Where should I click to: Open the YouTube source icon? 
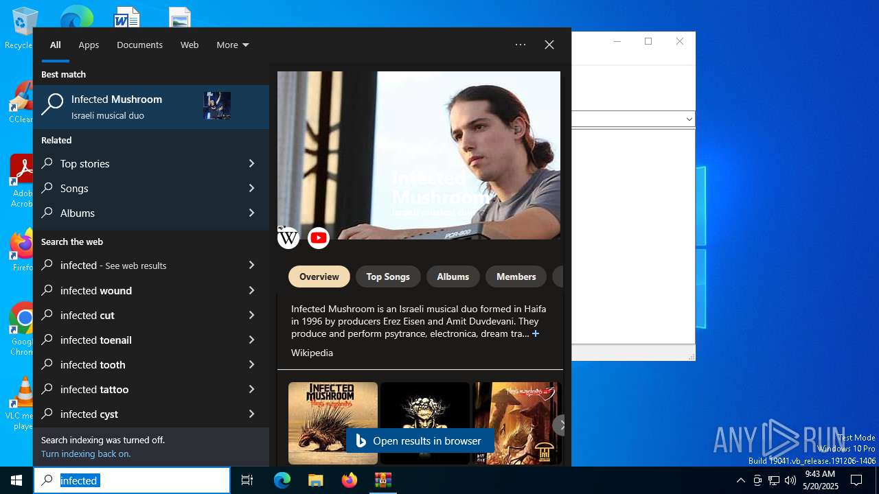click(319, 238)
